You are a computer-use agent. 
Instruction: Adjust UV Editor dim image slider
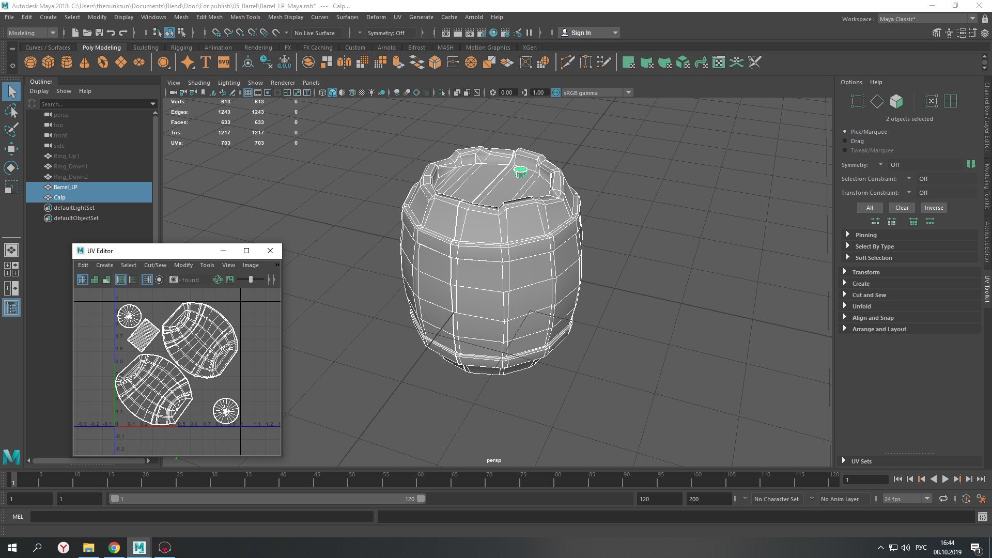pyautogui.click(x=251, y=280)
